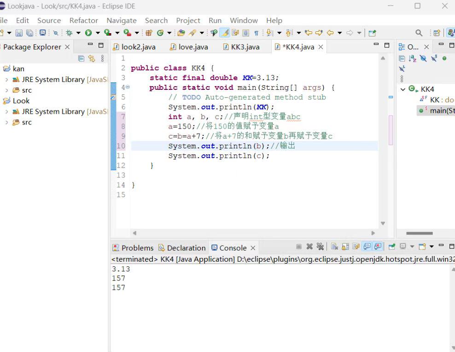Switch to love.java editor tab

(189, 47)
